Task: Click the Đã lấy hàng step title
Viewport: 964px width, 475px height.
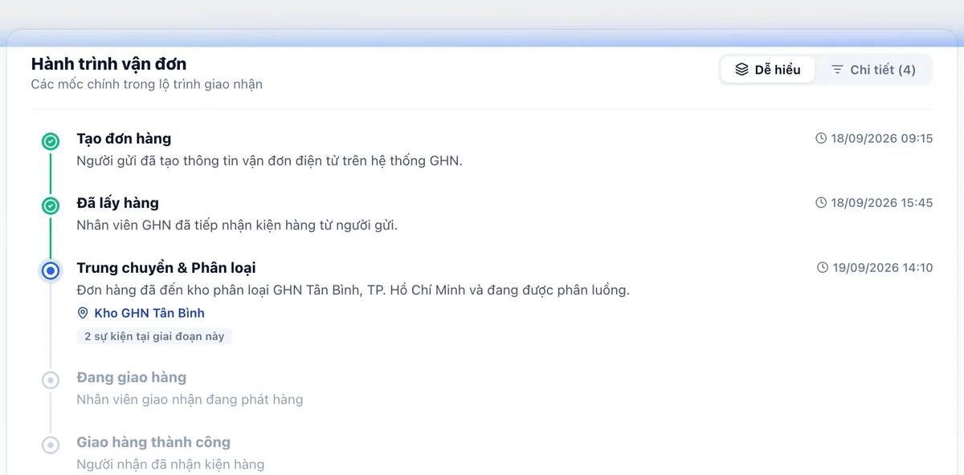Action: [x=117, y=203]
